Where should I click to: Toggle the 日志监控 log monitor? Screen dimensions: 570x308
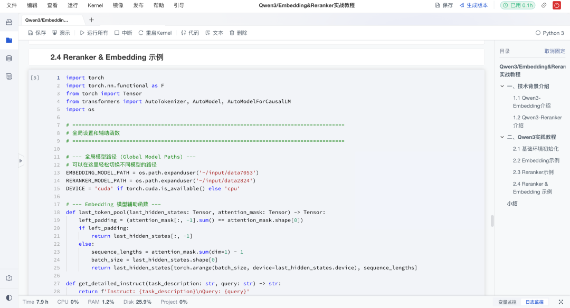tap(534, 302)
